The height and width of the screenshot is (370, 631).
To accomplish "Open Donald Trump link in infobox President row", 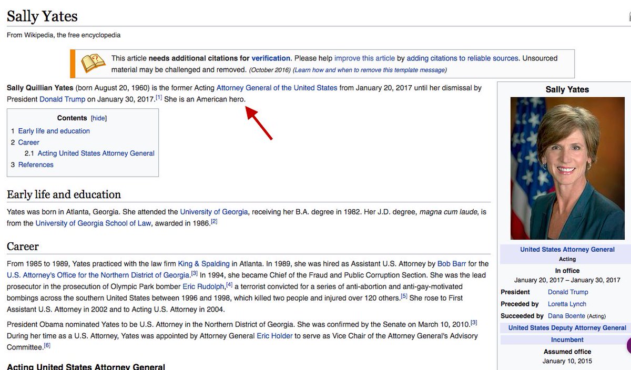I will (x=568, y=292).
